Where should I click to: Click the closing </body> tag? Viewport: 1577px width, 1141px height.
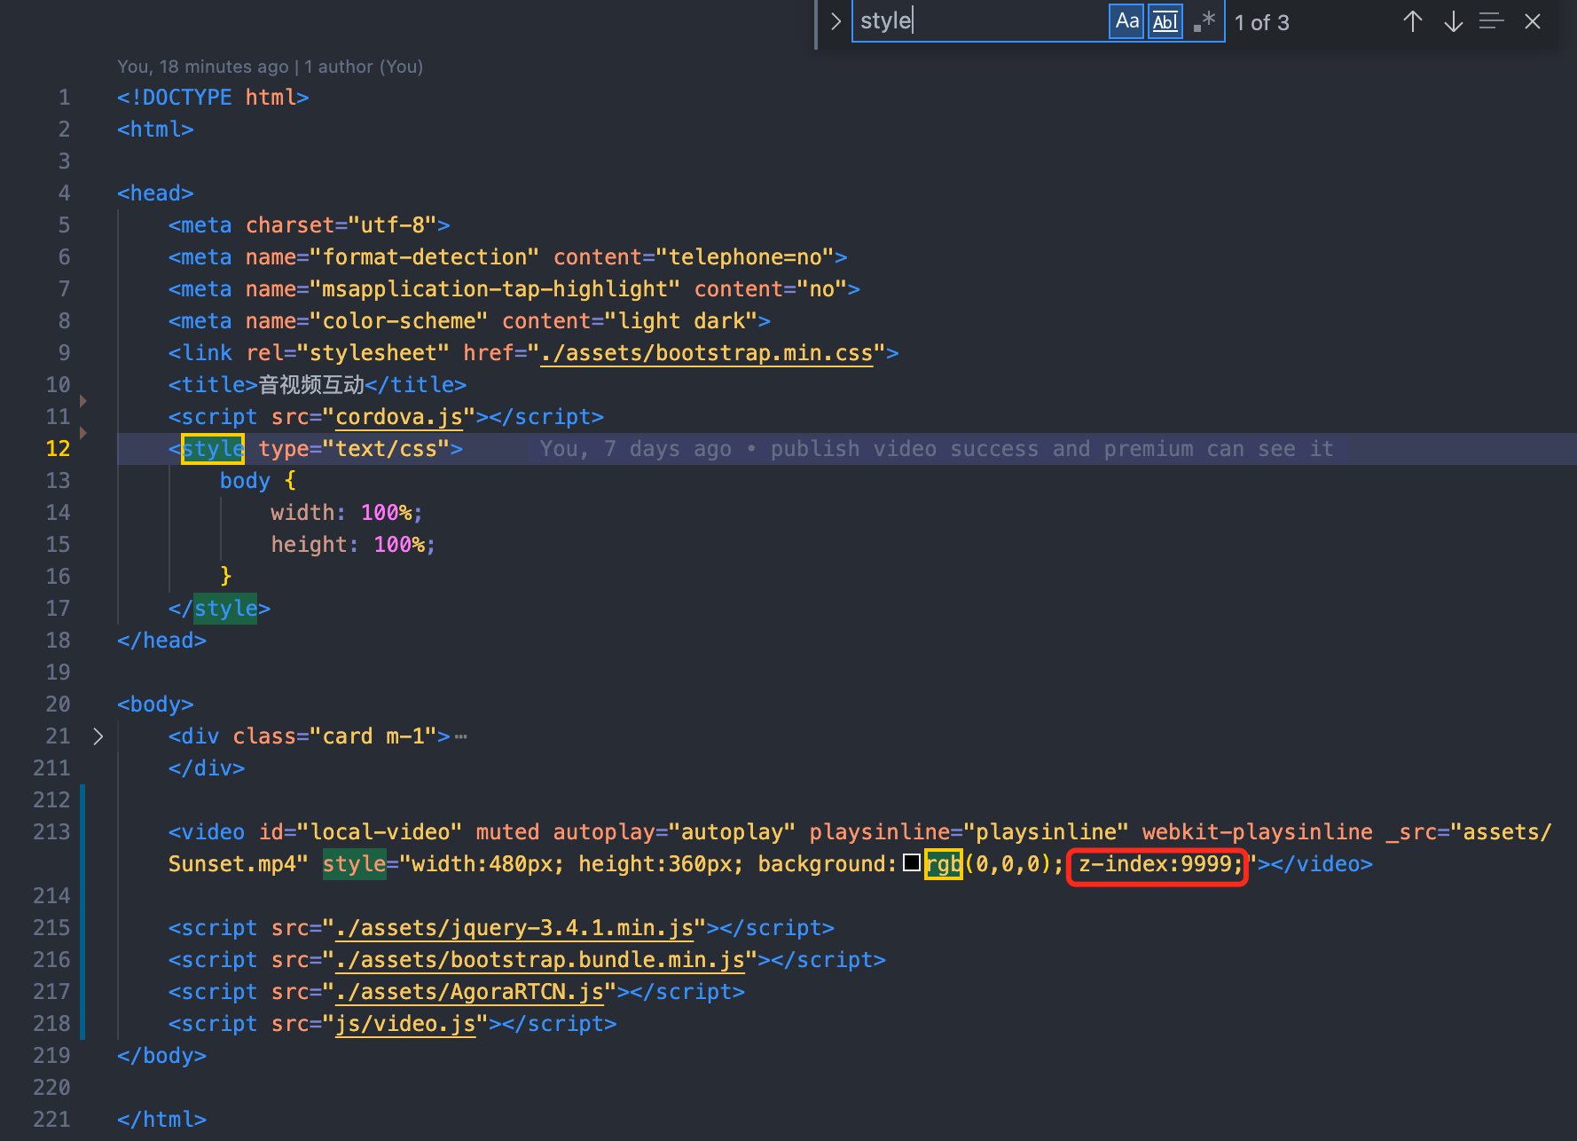point(161,1056)
